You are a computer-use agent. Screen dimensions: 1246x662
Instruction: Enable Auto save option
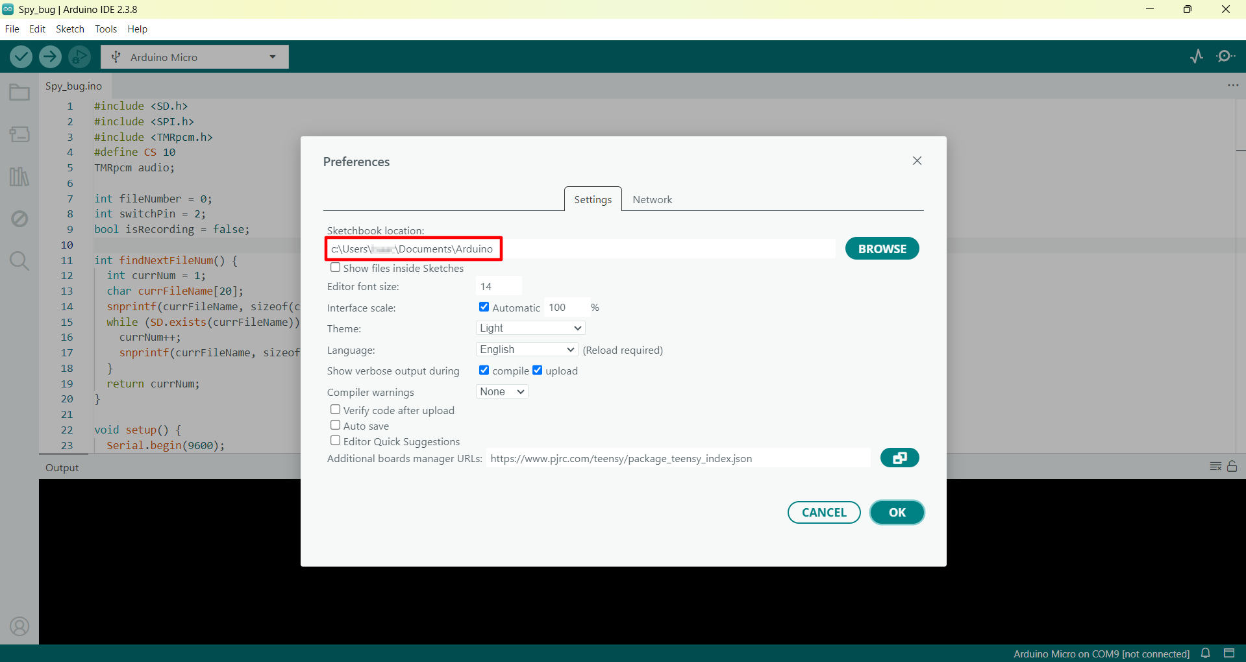click(335, 425)
